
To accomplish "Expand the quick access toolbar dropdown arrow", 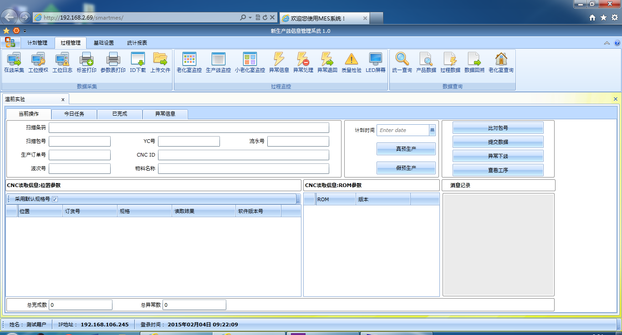I will (25, 31).
